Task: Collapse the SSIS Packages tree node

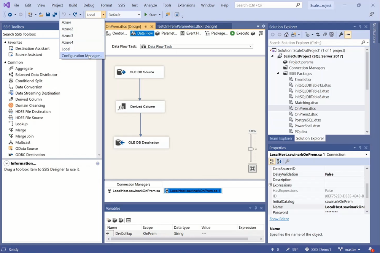Action: click(x=278, y=73)
